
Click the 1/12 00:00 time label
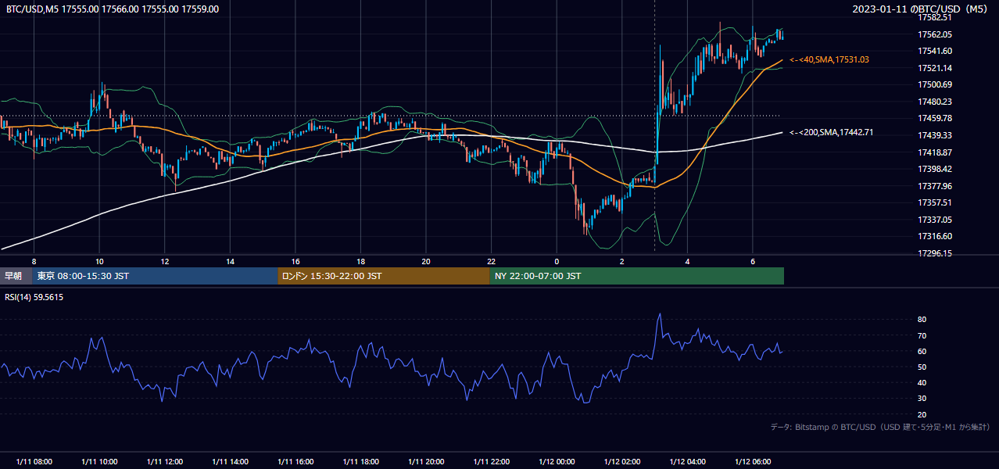tap(557, 462)
